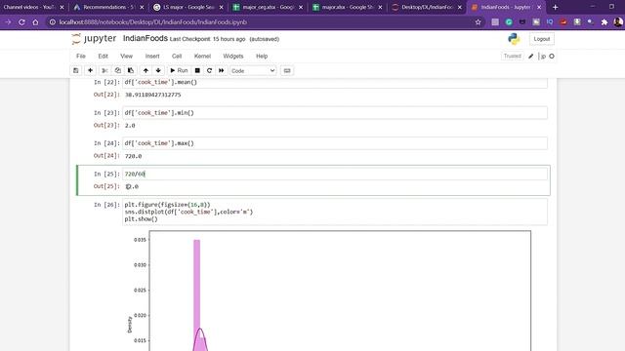The height and width of the screenshot is (351, 625).
Task: Insert a new cell below
Action: point(91,70)
